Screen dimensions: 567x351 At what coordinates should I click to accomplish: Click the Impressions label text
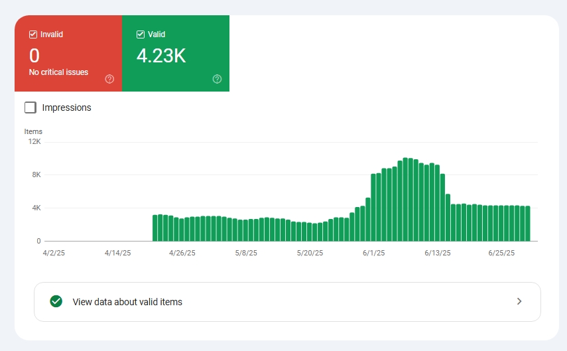[x=66, y=107]
